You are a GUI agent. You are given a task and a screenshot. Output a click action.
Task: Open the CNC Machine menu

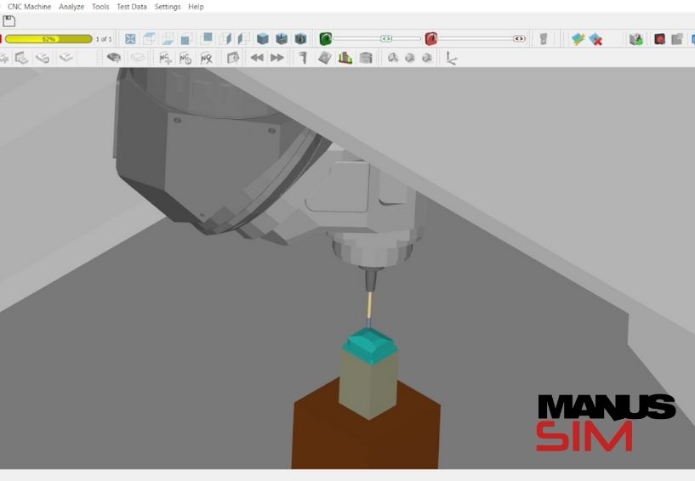(x=29, y=7)
